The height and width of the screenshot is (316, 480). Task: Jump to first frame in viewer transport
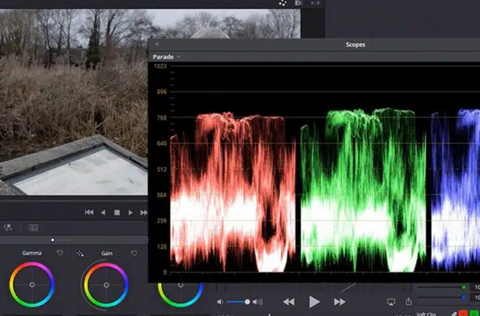(89, 213)
